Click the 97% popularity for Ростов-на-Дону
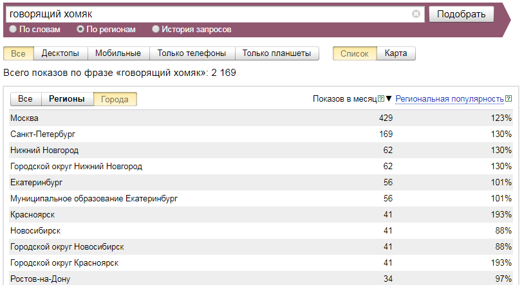522x285 pixels. coord(503,279)
